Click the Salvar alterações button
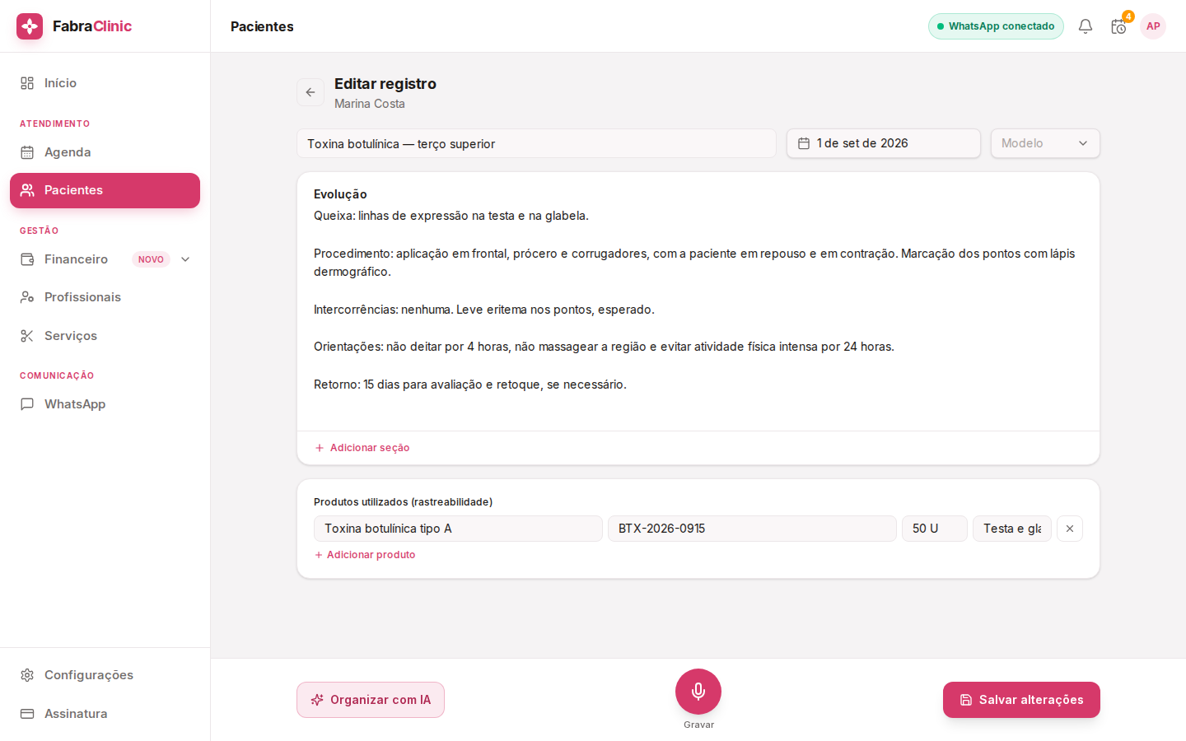The width and height of the screenshot is (1186, 741). [x=1021, y=700]
